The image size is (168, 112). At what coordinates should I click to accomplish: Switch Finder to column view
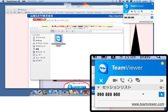click(59, 31)
